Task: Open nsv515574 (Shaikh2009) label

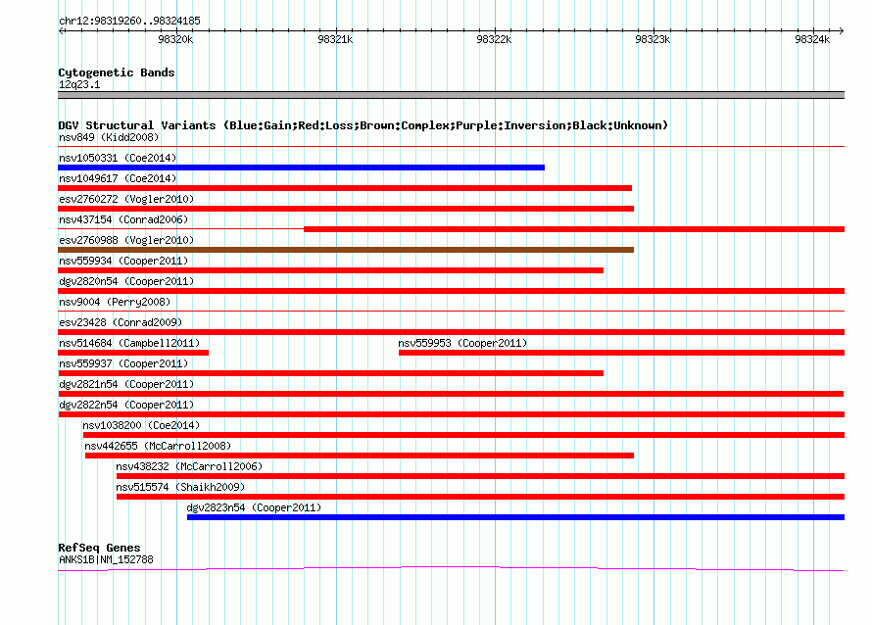Action: (x=180, y=487)
